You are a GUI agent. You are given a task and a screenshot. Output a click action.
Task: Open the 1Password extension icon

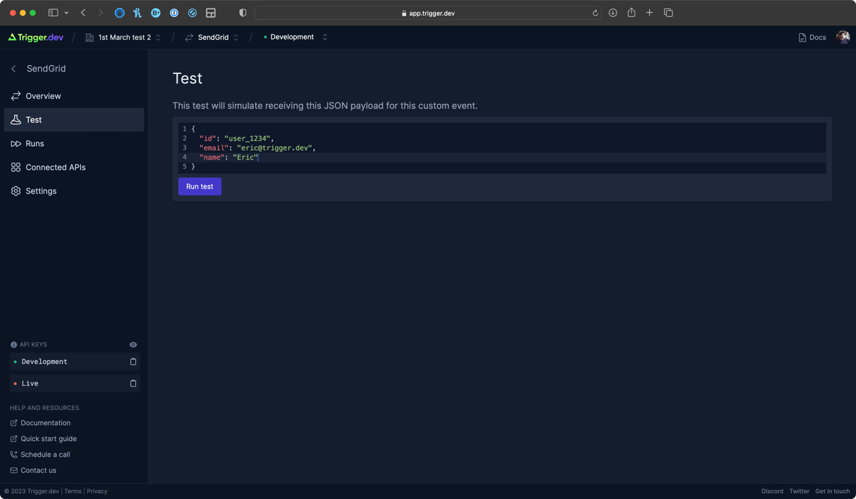click(174, 13)
